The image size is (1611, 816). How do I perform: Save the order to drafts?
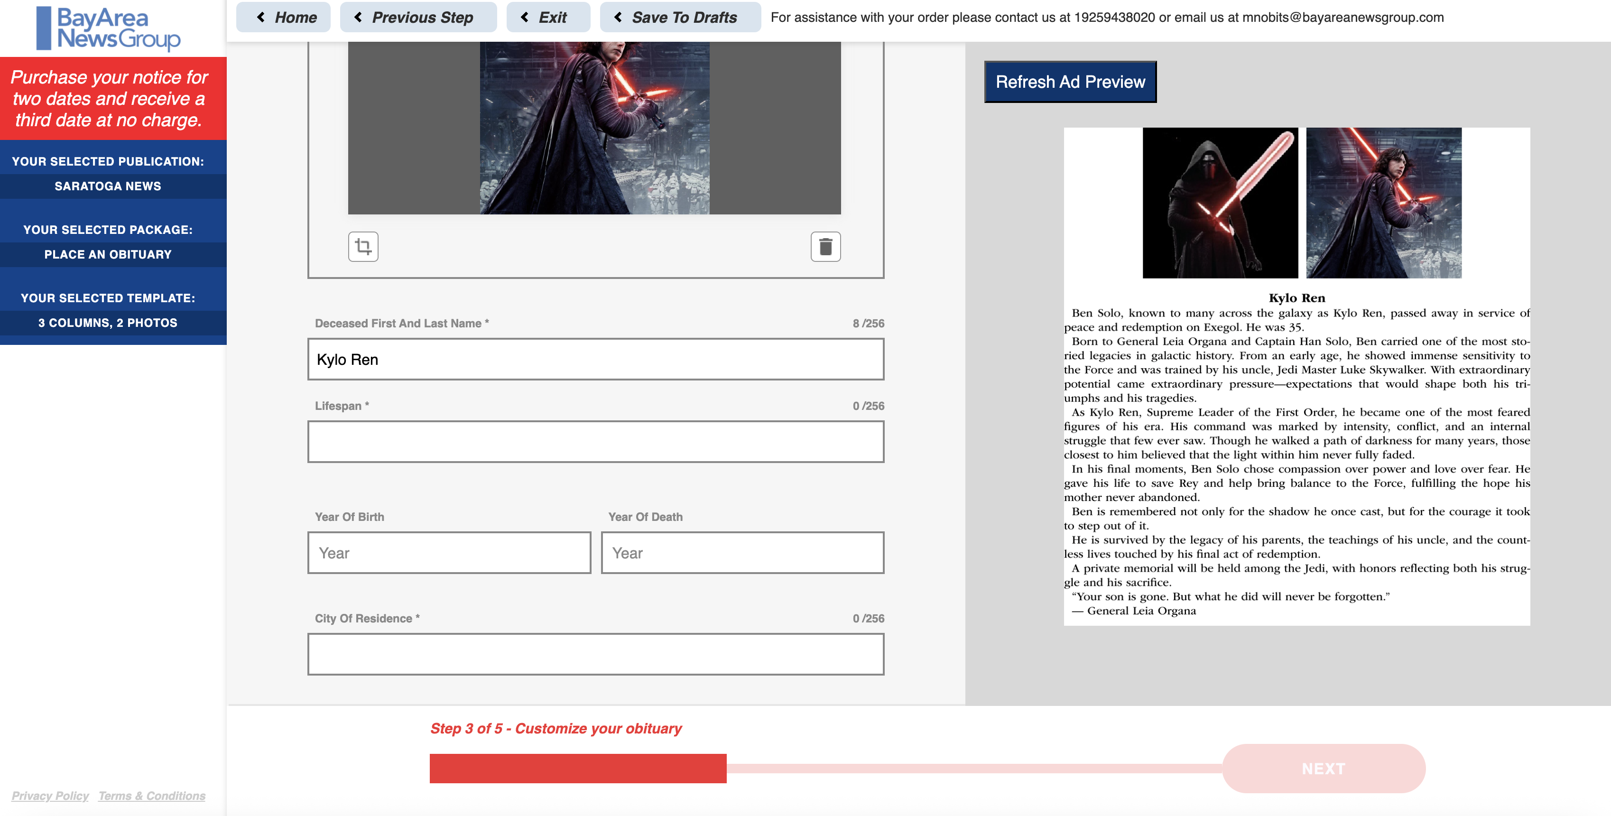click(x=680, y=18)
